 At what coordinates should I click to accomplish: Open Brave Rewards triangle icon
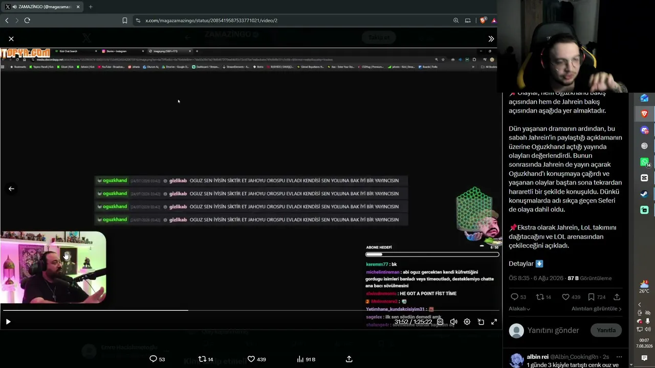[x=494, y=20]
